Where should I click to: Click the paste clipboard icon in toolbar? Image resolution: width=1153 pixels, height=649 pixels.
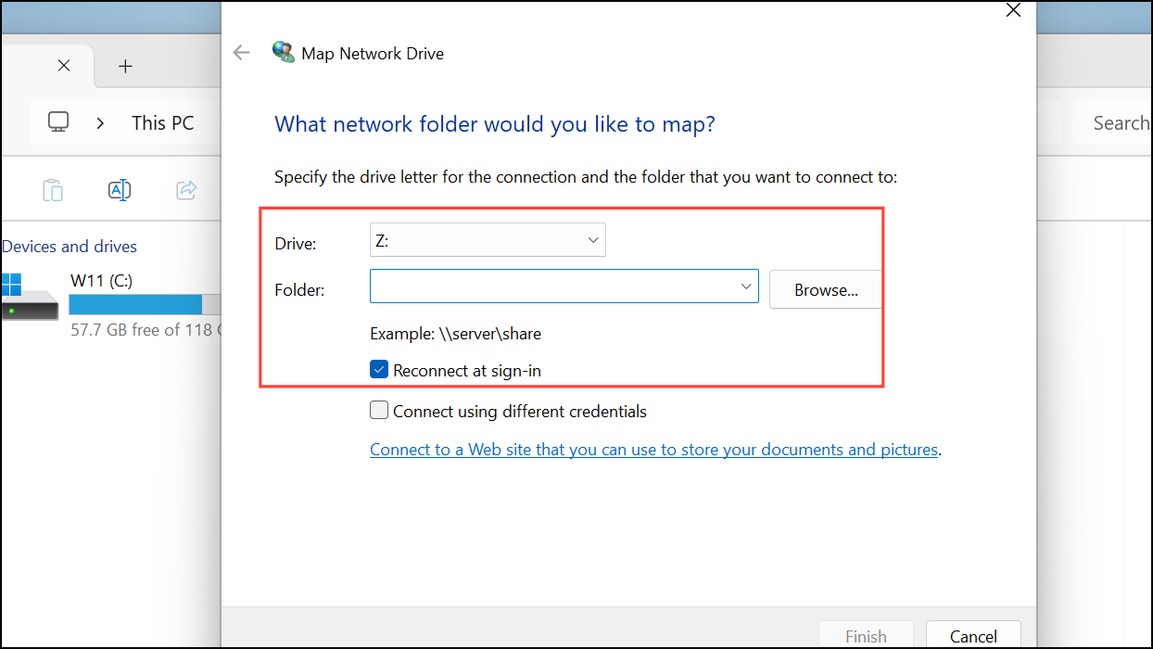point(53,190)
